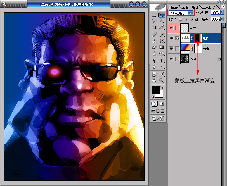Toggle link box on 渐变 layer

pyautogui.click(x=177, y=48)
